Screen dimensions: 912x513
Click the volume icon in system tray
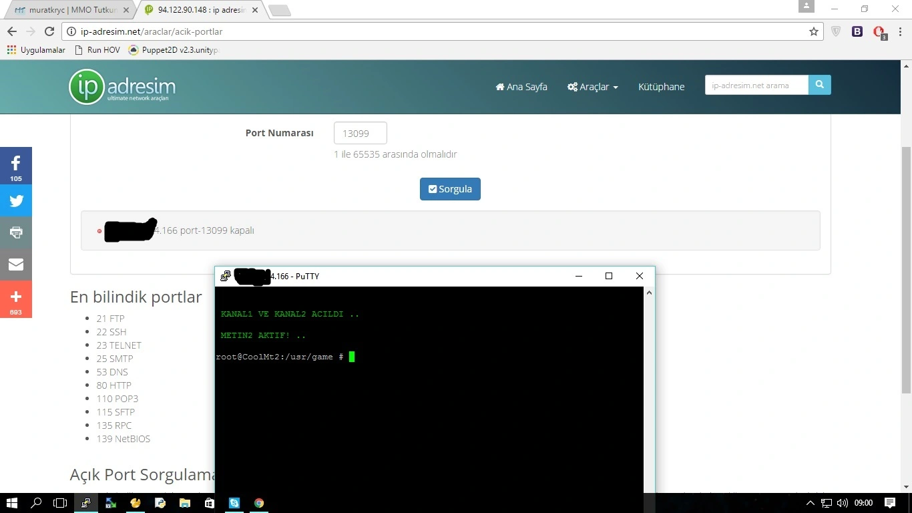click(843, 503)
